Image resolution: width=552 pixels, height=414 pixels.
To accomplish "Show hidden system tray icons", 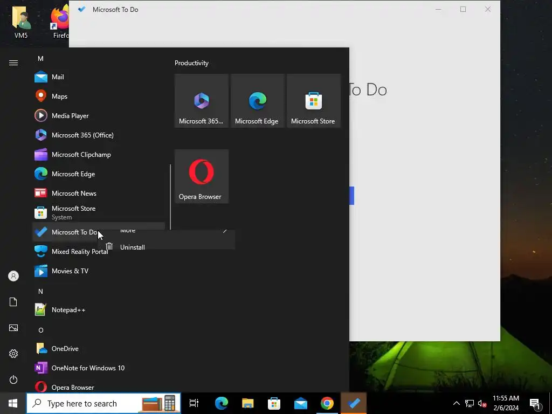I will pyautogui.click(x=456, y=403).
